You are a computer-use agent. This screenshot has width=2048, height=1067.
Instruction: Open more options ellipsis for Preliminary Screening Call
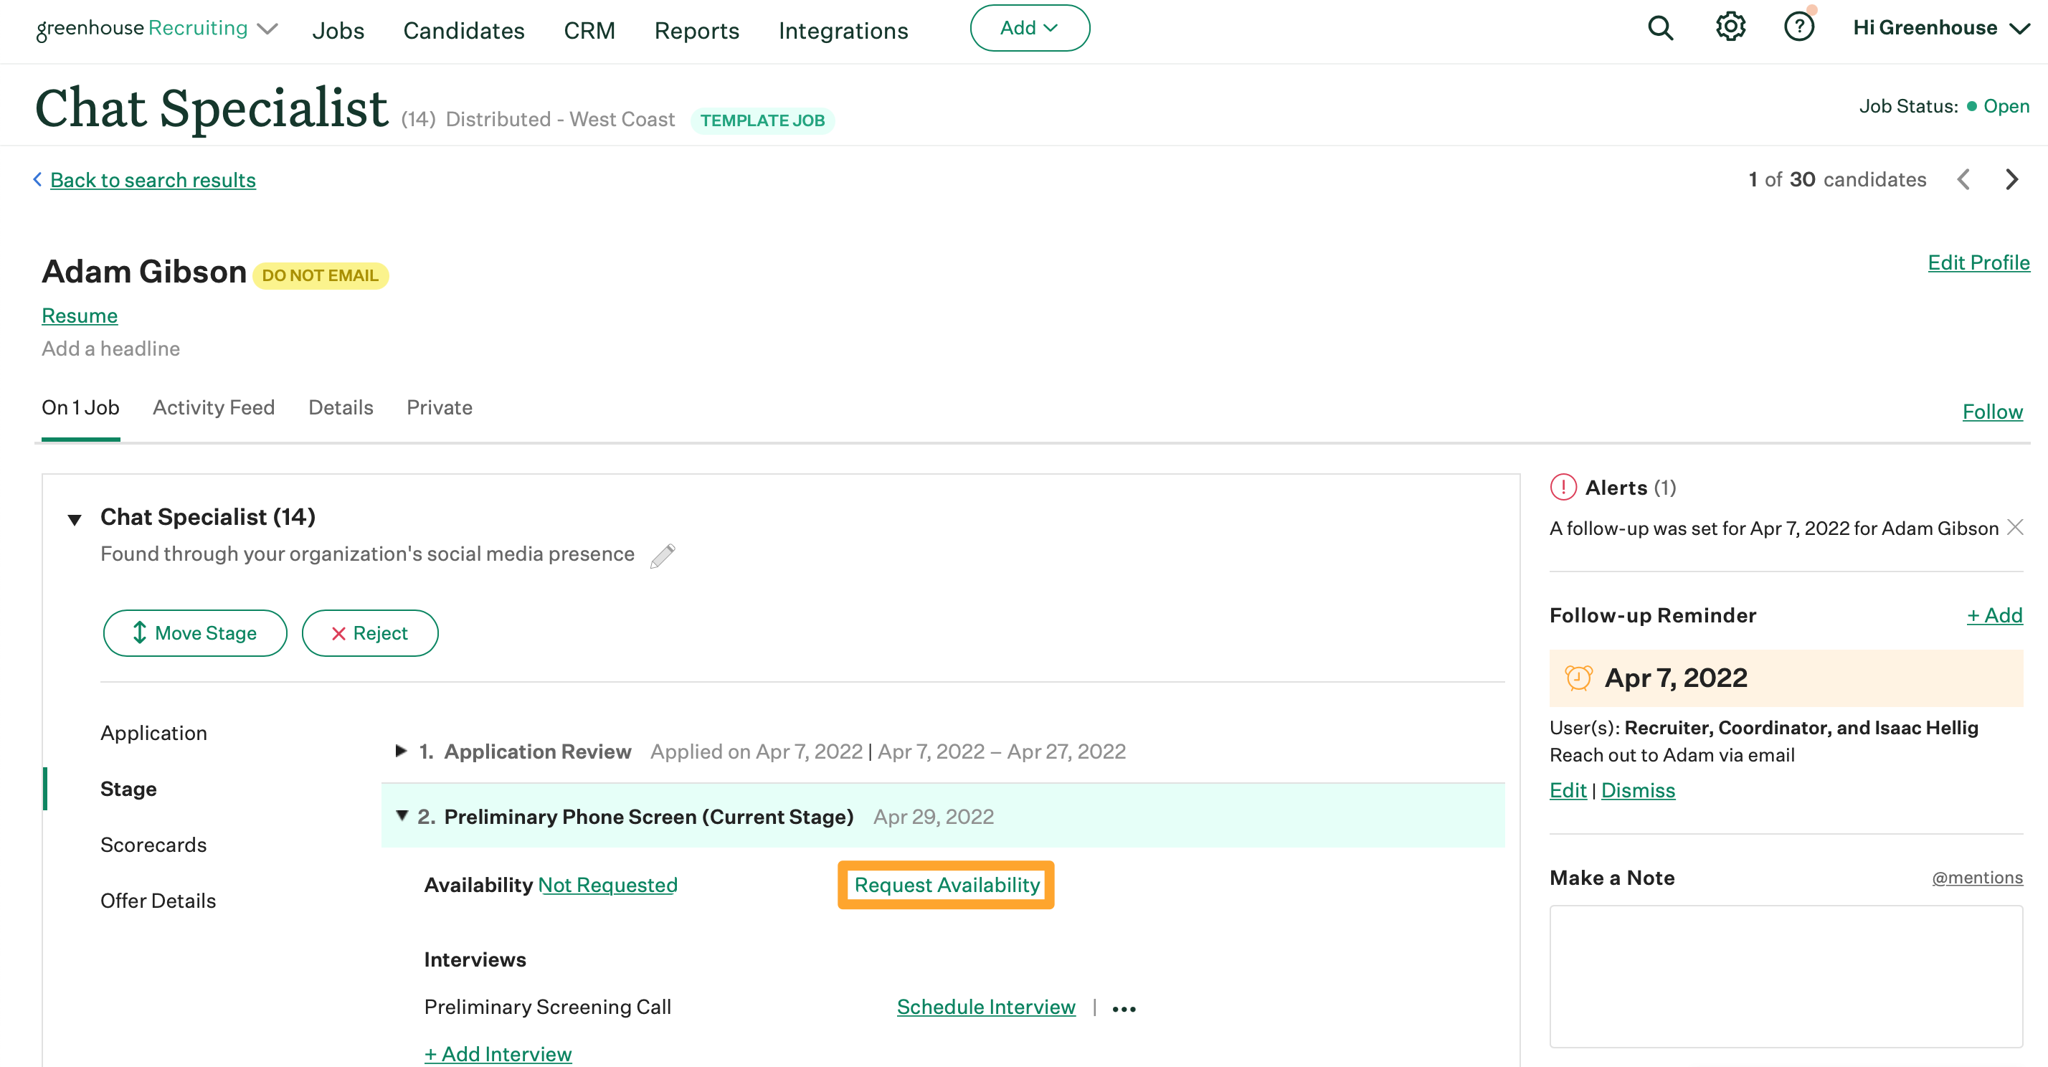coord(1124,1009)
